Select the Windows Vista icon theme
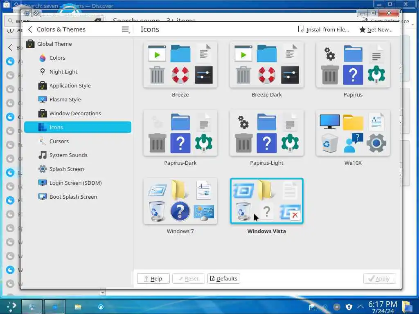Image resolution: width=419 pixels, height=314 pixels. pyautogui.click(x=267, y=201)
